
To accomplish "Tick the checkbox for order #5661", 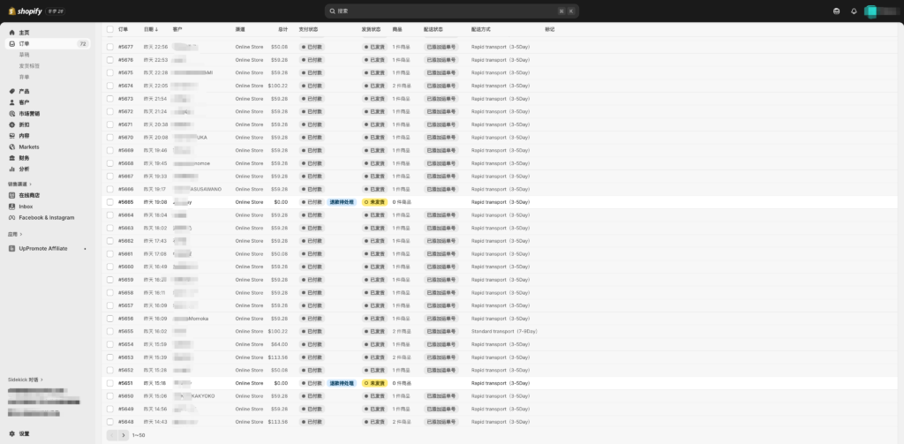I will [110, 253].
